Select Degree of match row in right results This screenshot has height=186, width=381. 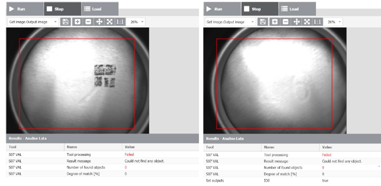point(292,174)
